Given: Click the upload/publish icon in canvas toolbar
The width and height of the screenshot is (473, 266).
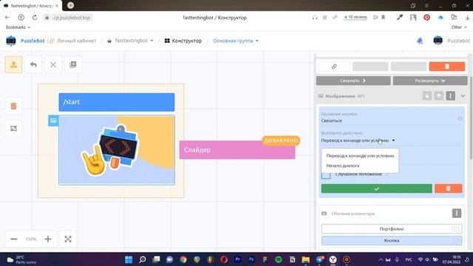Looking at the screenshot, I should (13, 64).
